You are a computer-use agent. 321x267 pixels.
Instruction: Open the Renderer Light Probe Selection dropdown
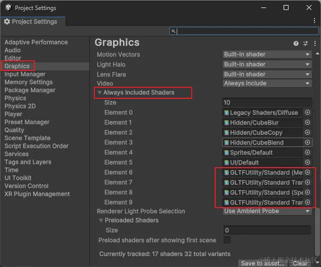coord(267,211)
